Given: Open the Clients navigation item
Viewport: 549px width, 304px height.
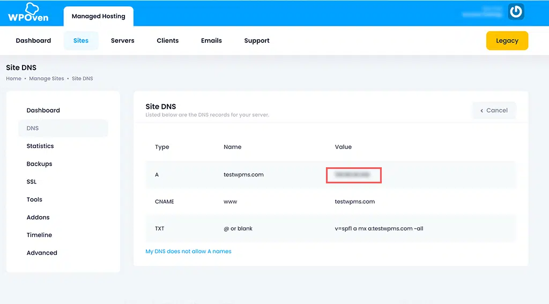Looking at the screenshot, I should [167, 41].
